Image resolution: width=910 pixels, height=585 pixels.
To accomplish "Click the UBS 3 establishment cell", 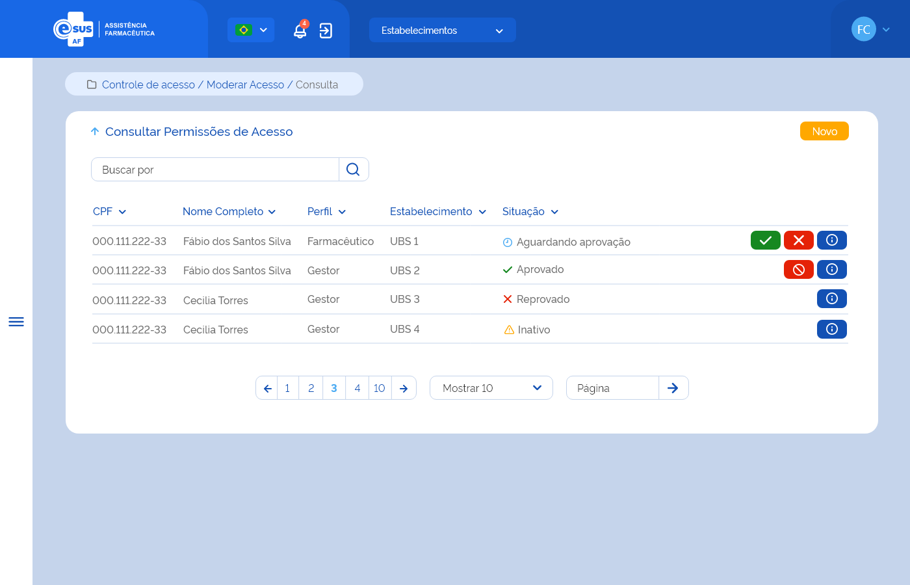I will point(405,299).
